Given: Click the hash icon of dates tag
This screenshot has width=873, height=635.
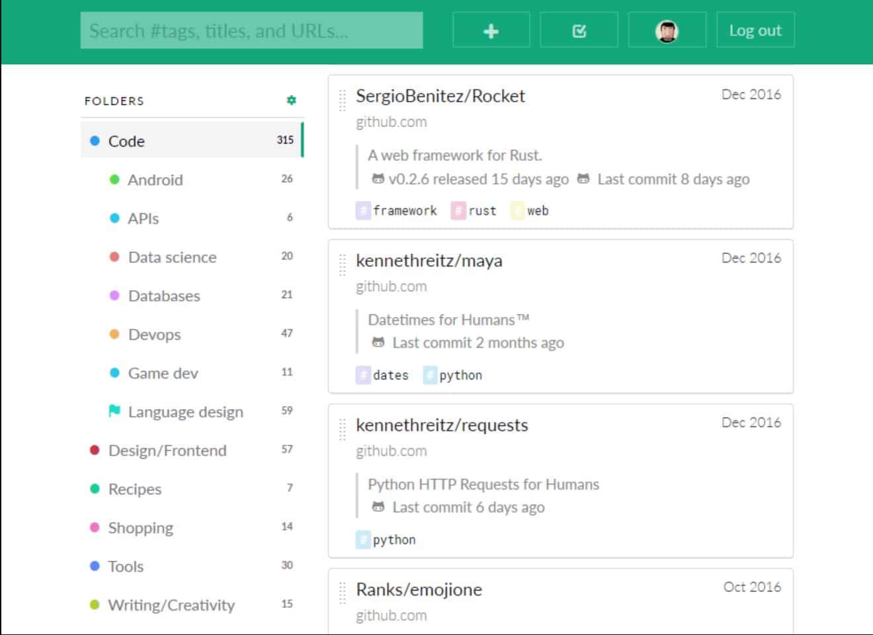Looking at the screenshot, I should (363, 375).
